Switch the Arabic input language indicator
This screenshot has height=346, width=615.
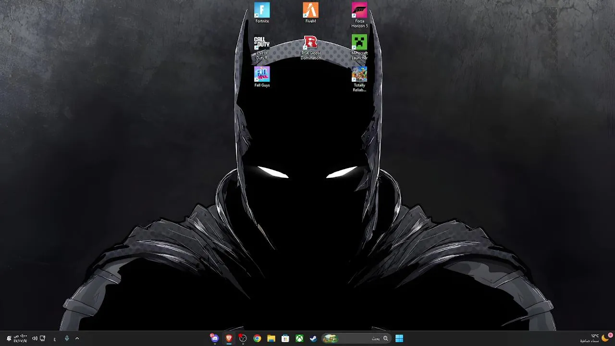tap(54, 338)
